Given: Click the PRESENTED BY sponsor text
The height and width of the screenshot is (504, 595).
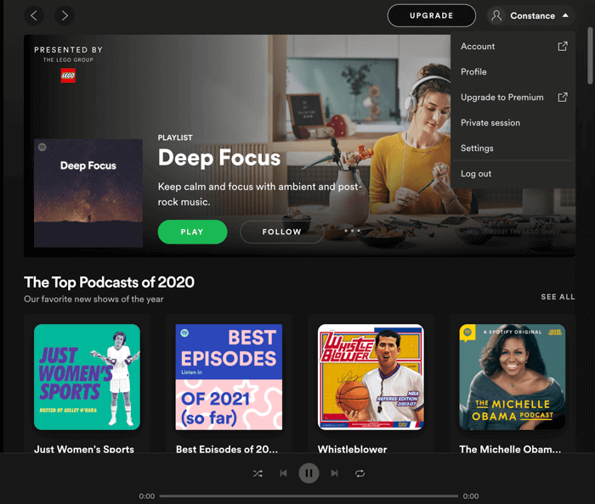Looking at the screenshot, I should [68, 49].
